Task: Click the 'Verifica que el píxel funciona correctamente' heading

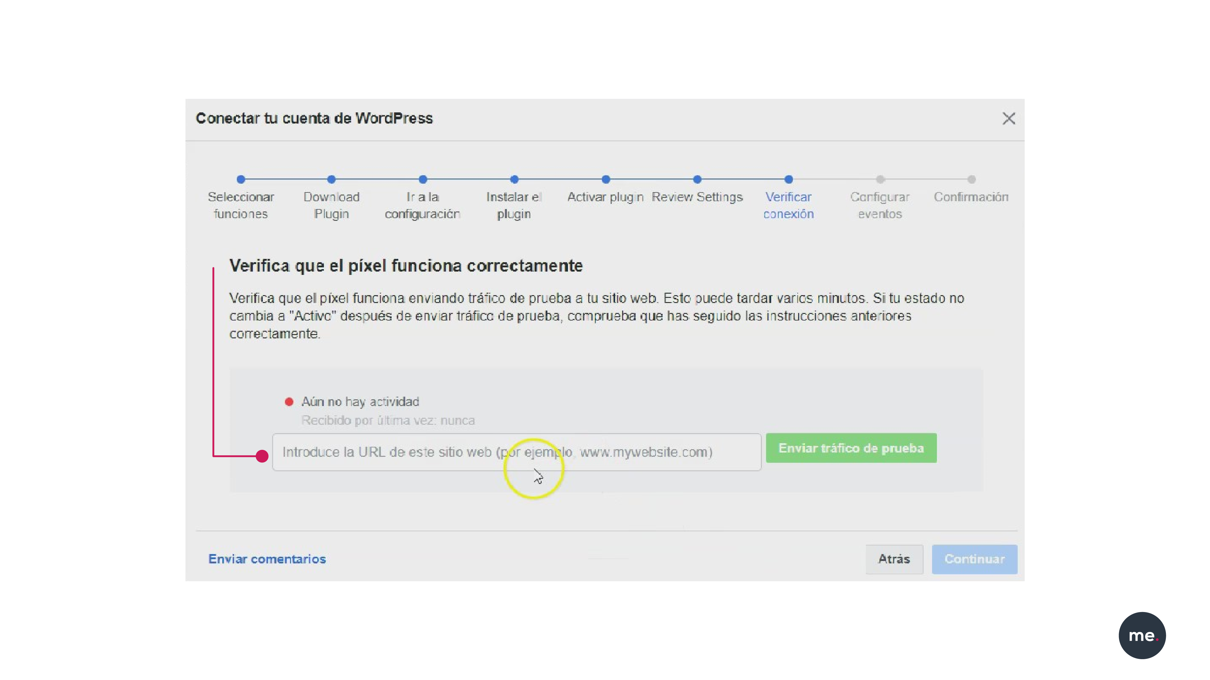Action: click(x=406, y=266)
